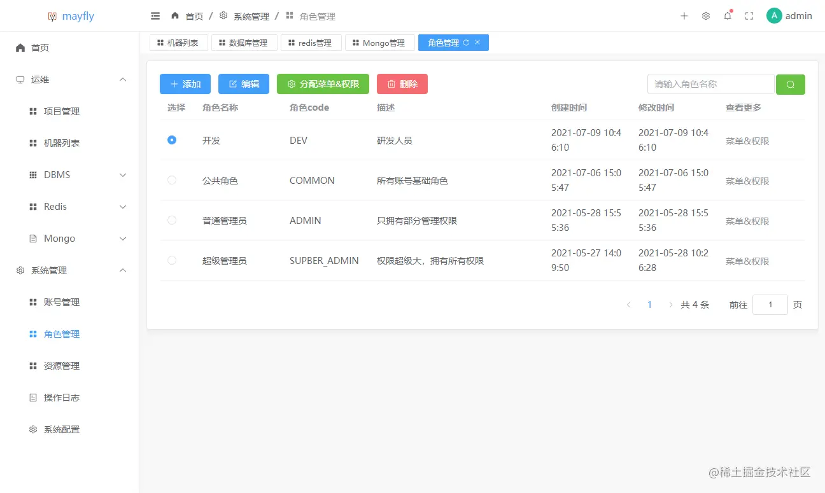825x493 pixels.
Task: Click the fullscreen toggle icon in top bar
Action: [x=749, y=15]
